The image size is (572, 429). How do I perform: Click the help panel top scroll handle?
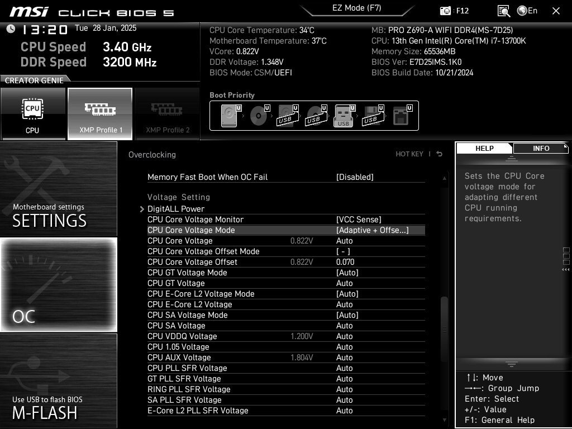tap(512, 158)
